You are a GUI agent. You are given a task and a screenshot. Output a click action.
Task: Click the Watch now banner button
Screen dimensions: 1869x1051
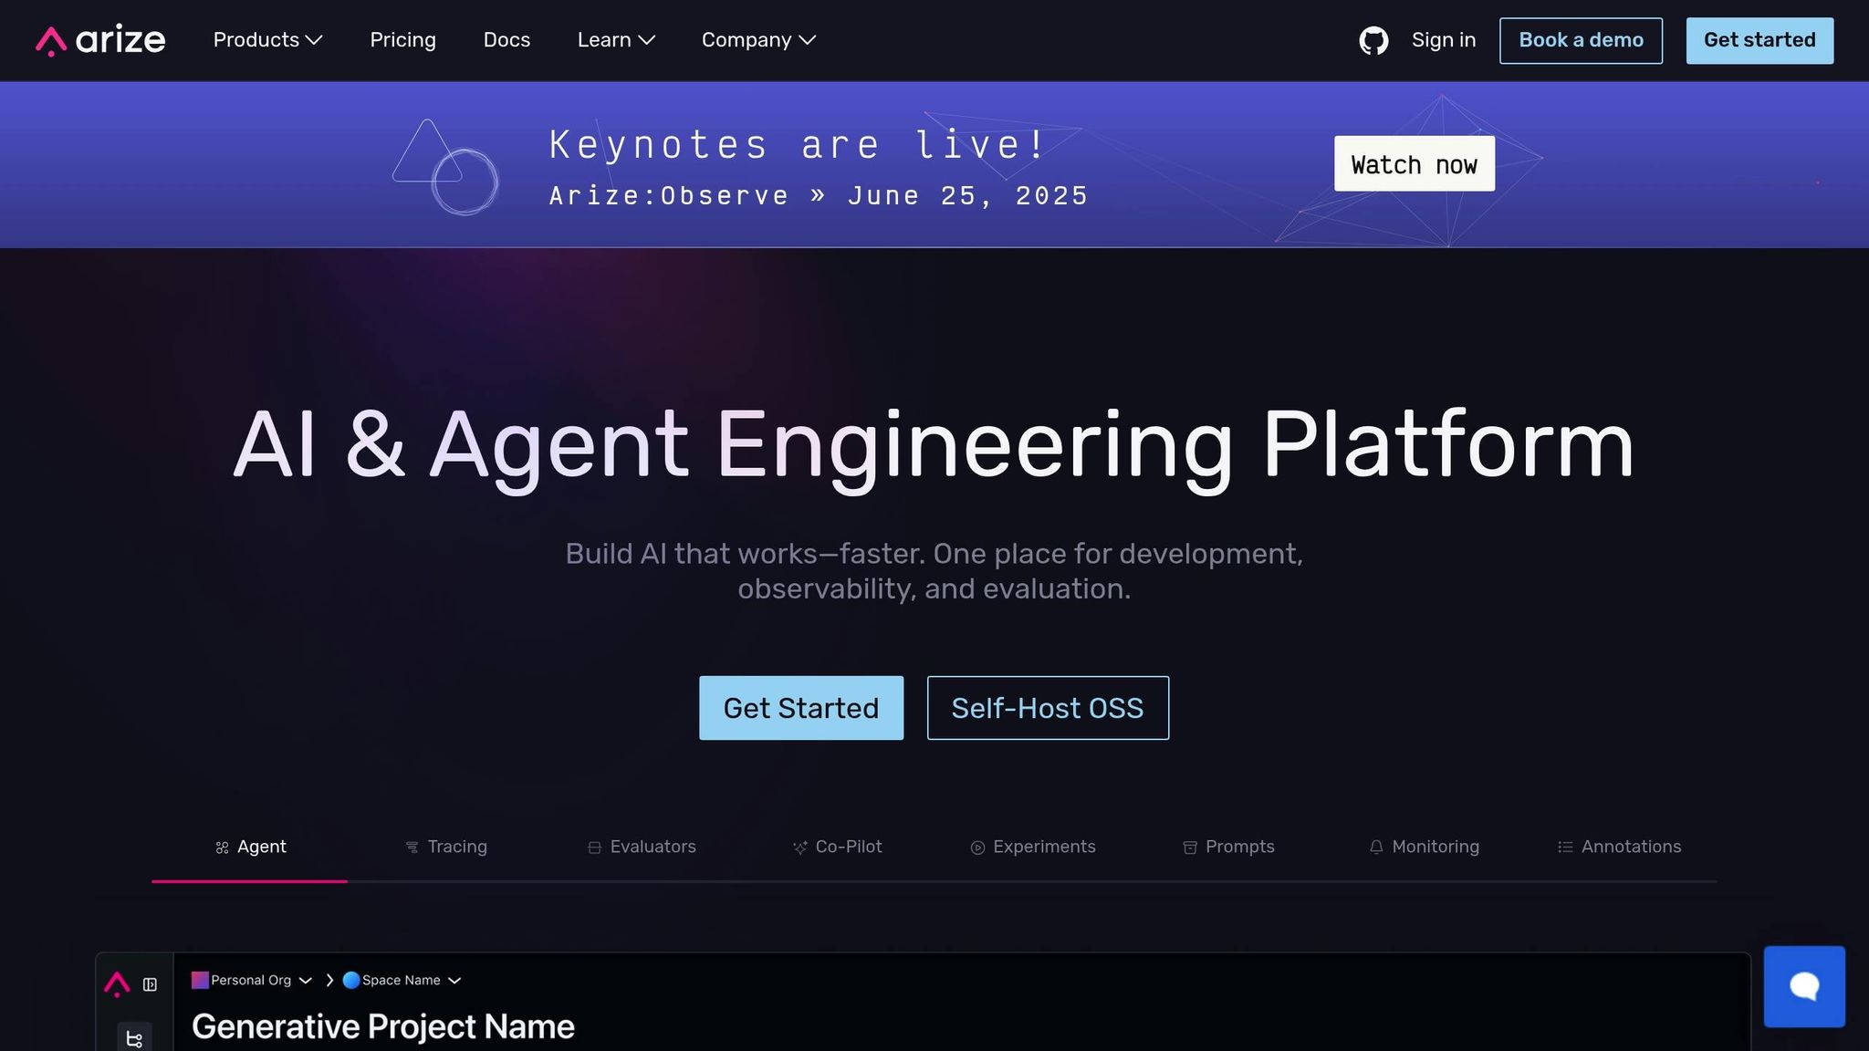pos(1414,164)
